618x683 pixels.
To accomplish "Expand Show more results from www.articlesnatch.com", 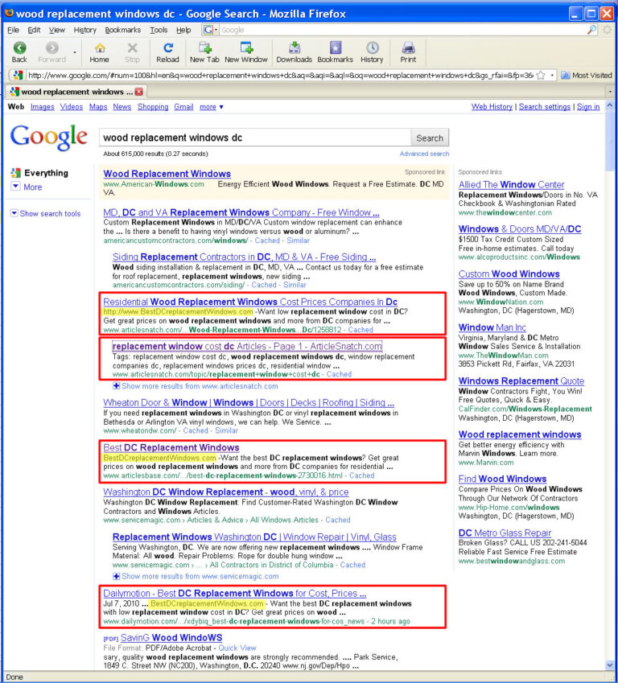I will coord(196,386).
